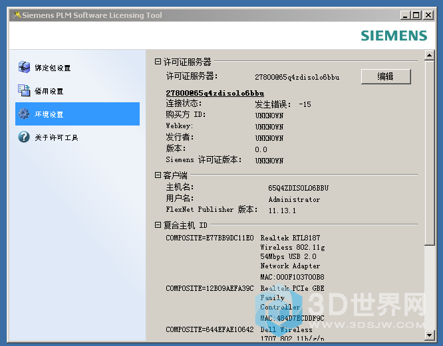Maximize the Licensing Tool window
Image resolution: width=443 pixels, height=346 pixels.
tap(416, 15)
